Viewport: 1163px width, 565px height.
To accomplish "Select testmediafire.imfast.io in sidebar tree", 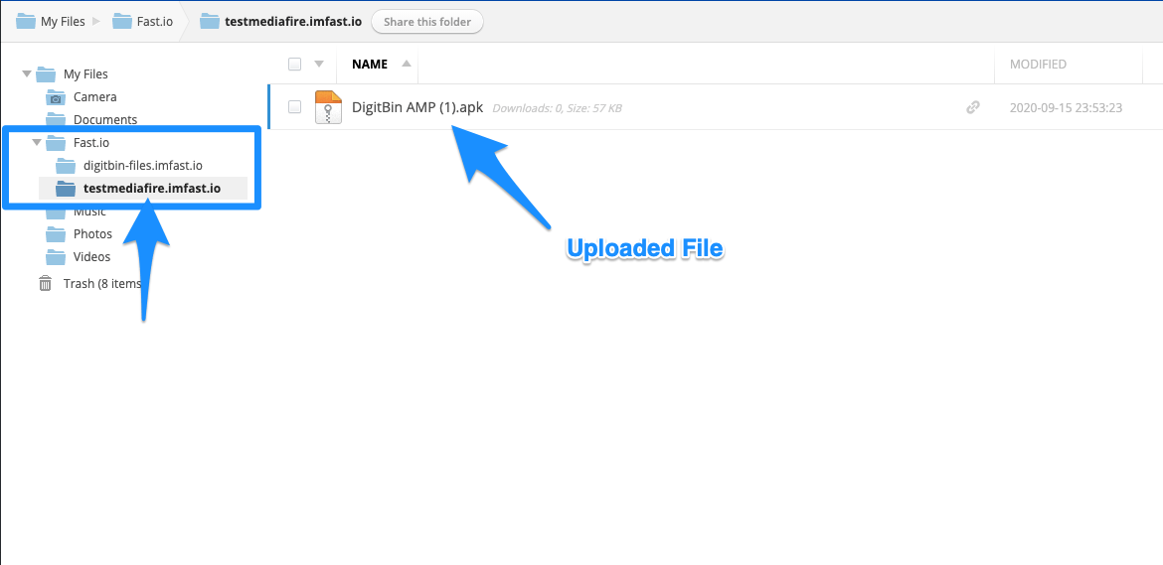I will [x=152, y=188].
